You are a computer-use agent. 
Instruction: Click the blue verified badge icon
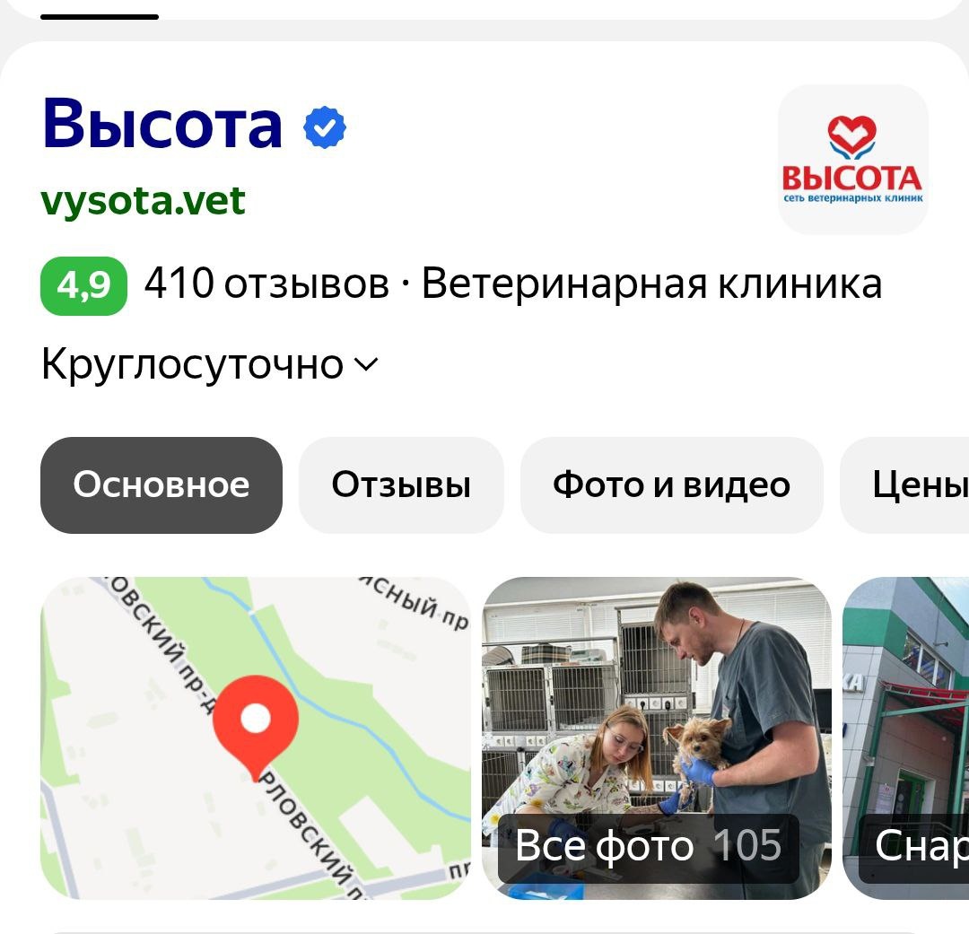tap(325, 127)
